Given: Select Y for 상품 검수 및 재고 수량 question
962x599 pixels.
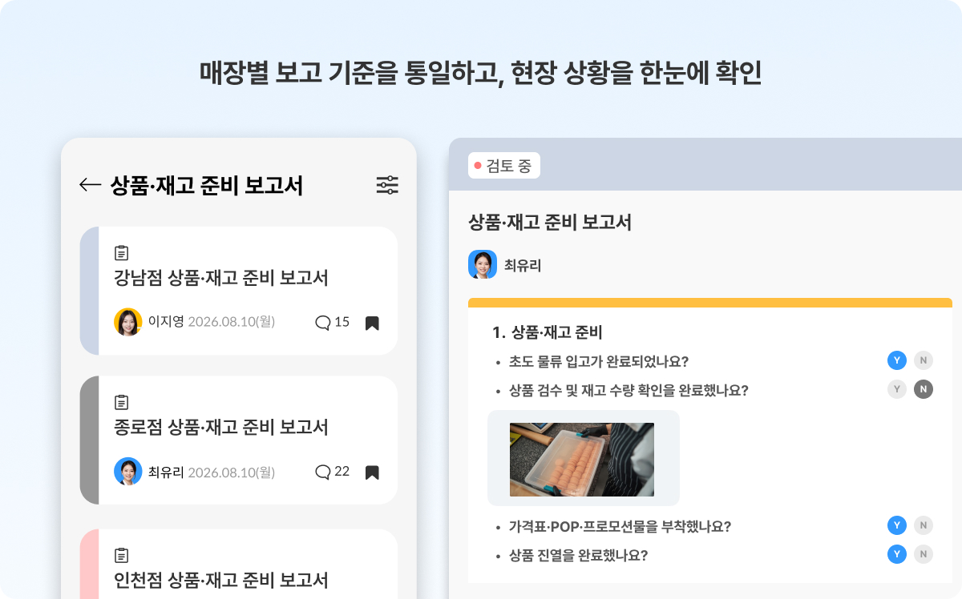Looking at the screenshot, I should click(897, 390).
